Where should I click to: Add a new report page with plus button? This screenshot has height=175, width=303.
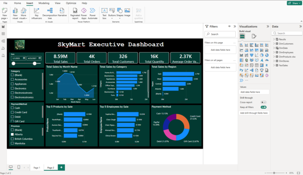pos(61,167)
